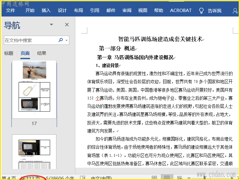The image size is (240, 180).
Task: Open the 插入 ribbon tab
Action: pyautogui.click(x=46, y=10)
